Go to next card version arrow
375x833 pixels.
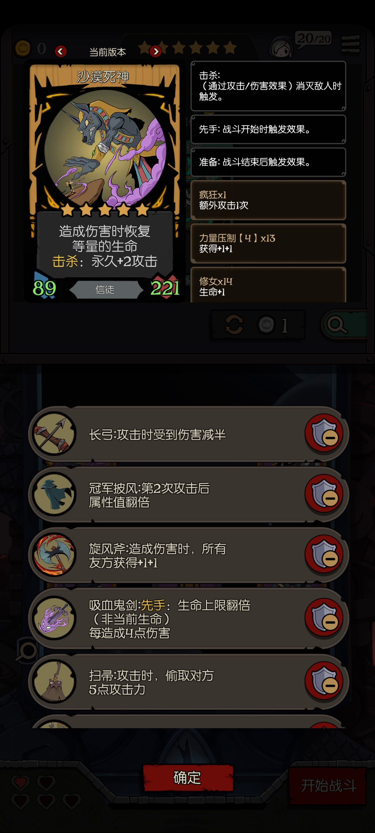[156, 52]
